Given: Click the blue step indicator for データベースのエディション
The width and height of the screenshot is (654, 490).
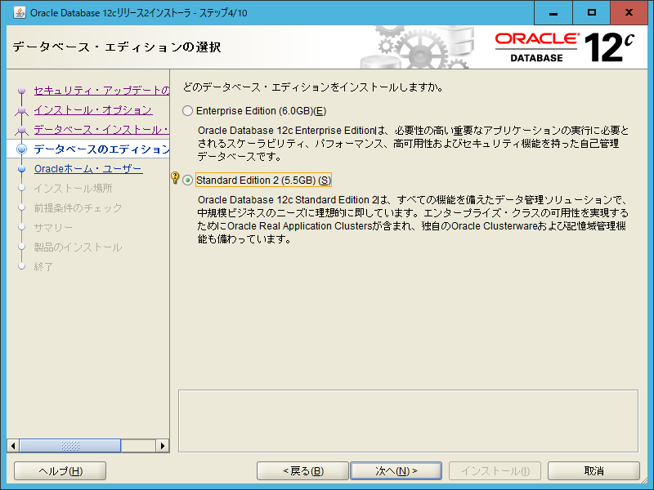Looking at the screenshot, I should [21, 149].
